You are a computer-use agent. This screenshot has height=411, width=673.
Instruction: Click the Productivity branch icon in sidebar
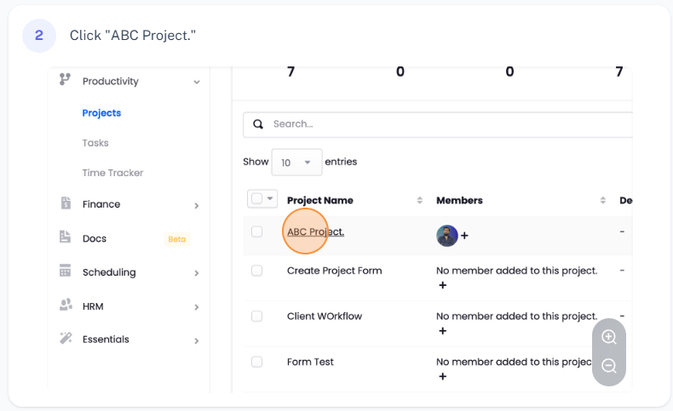(65, 80)
